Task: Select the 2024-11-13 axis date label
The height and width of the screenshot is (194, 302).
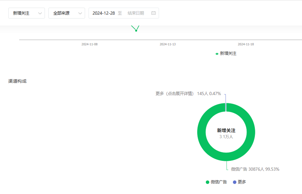Action: click(x=168, y=44)
